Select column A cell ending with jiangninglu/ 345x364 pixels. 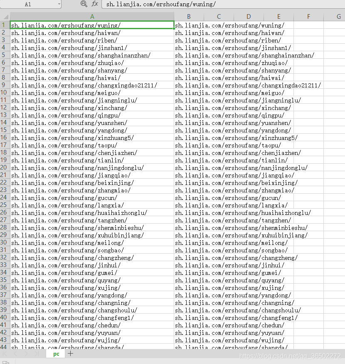pos(92,100)
